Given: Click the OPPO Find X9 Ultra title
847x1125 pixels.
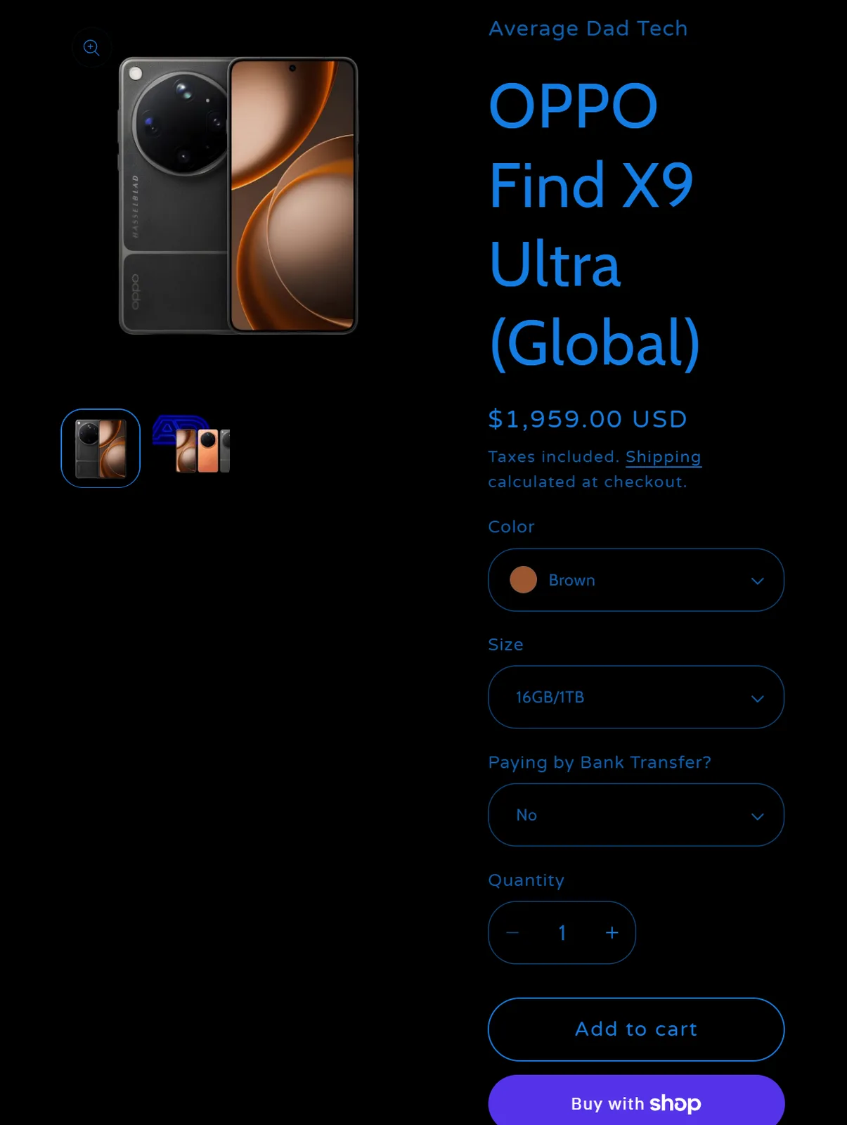Looking at the screenshot, I should [594, 224].
